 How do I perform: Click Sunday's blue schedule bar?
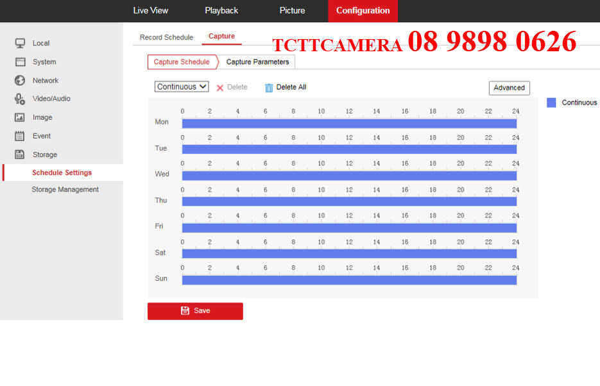[x=349, y=280]
